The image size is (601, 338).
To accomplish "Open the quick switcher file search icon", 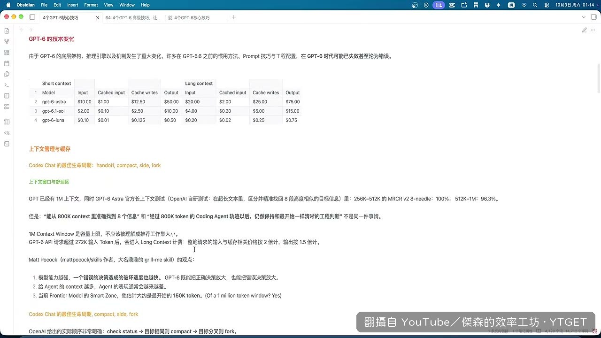I will pyautogui.click(x=7, y=31).
